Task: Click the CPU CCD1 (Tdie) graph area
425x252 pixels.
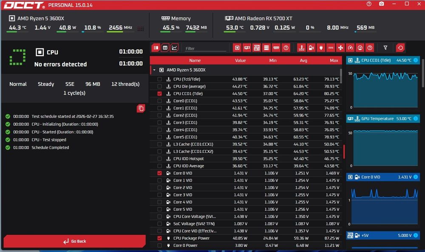Action: (x=385, y=90)
